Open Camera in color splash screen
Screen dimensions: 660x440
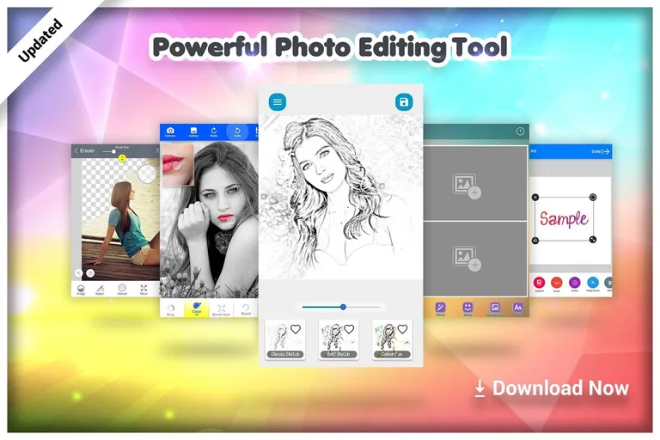point(170,132)
